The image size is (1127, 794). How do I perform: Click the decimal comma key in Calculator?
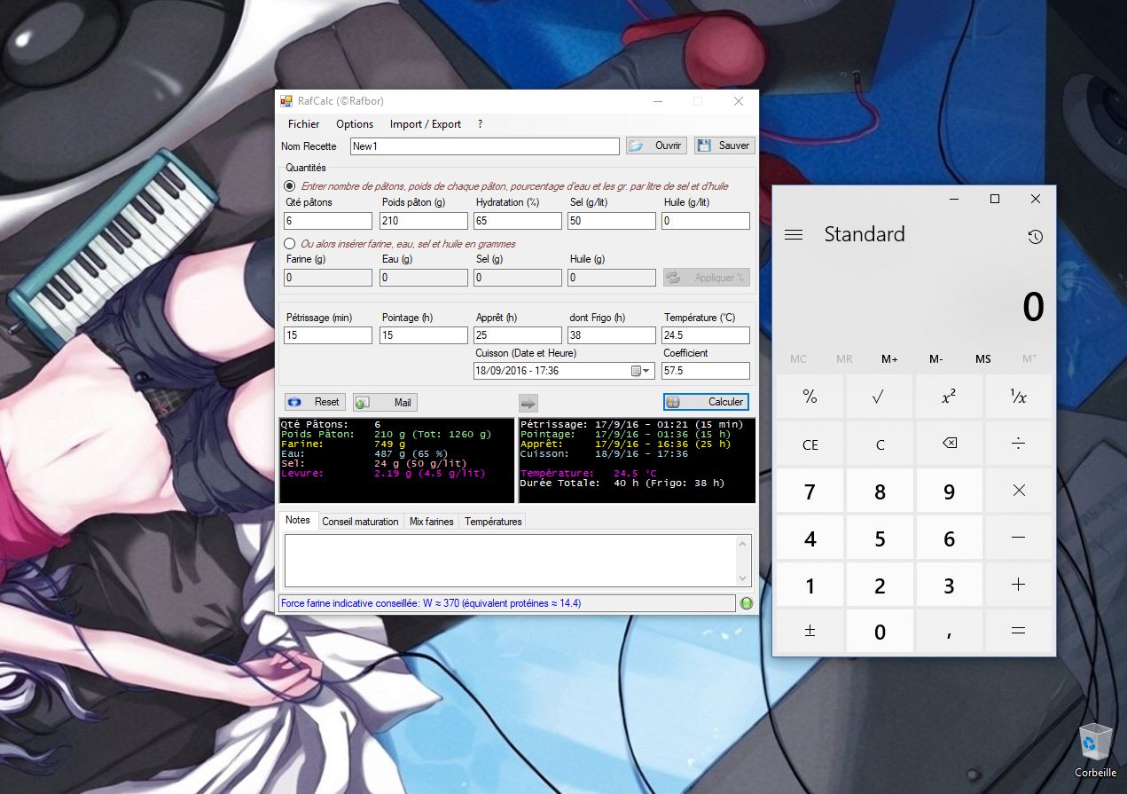[949, 631]
